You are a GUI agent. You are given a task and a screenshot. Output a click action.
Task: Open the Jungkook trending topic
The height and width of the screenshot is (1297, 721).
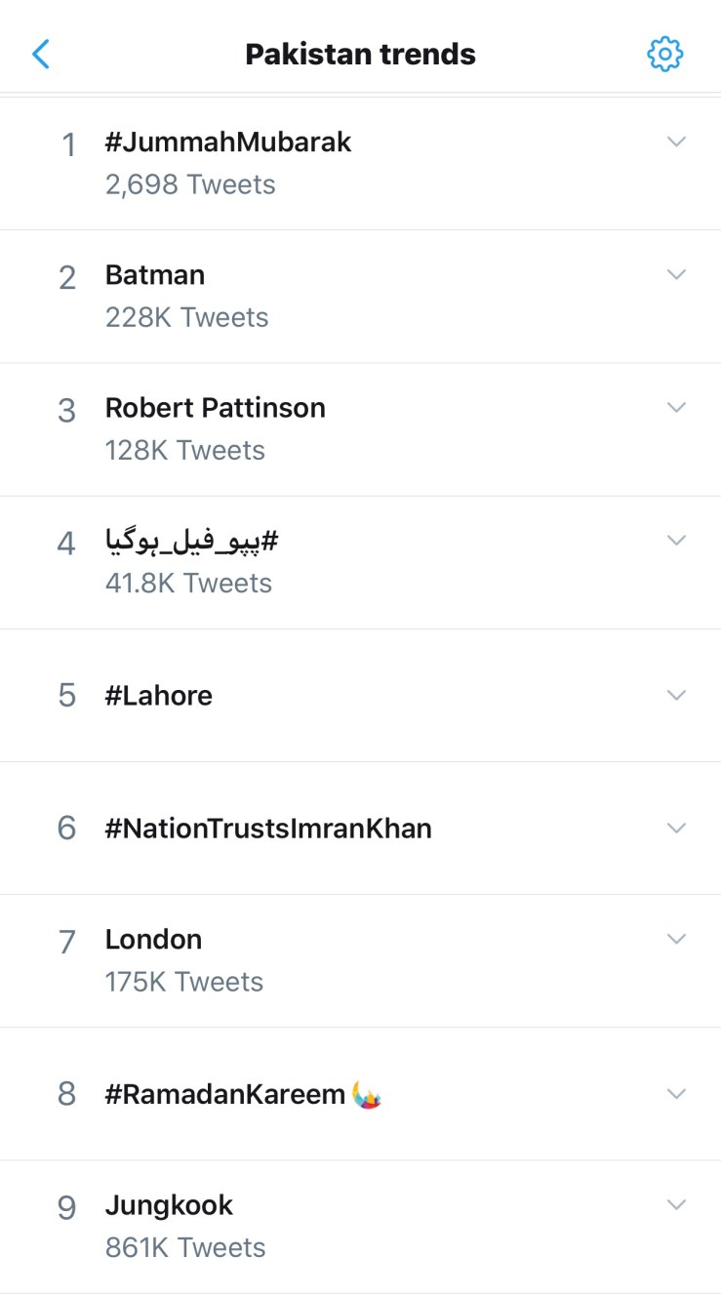coord(170,1206)
